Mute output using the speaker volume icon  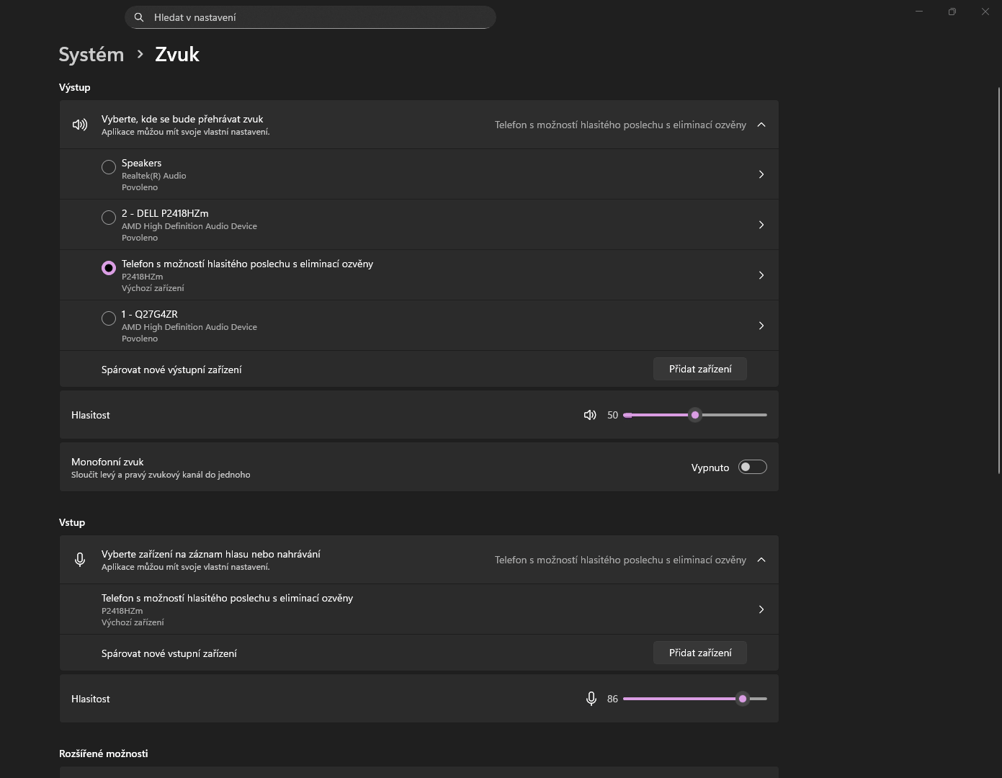point(590,415)
